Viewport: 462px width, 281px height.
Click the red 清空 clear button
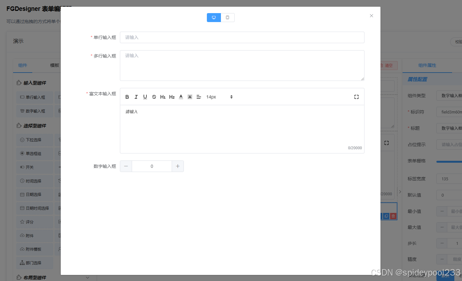point(389,66)
